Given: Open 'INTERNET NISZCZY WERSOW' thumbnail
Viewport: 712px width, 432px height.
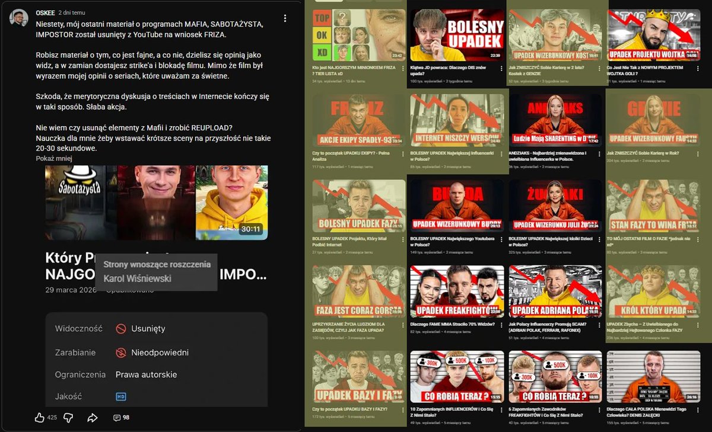Looking at the screenshot, I should (x=457, y=120).
